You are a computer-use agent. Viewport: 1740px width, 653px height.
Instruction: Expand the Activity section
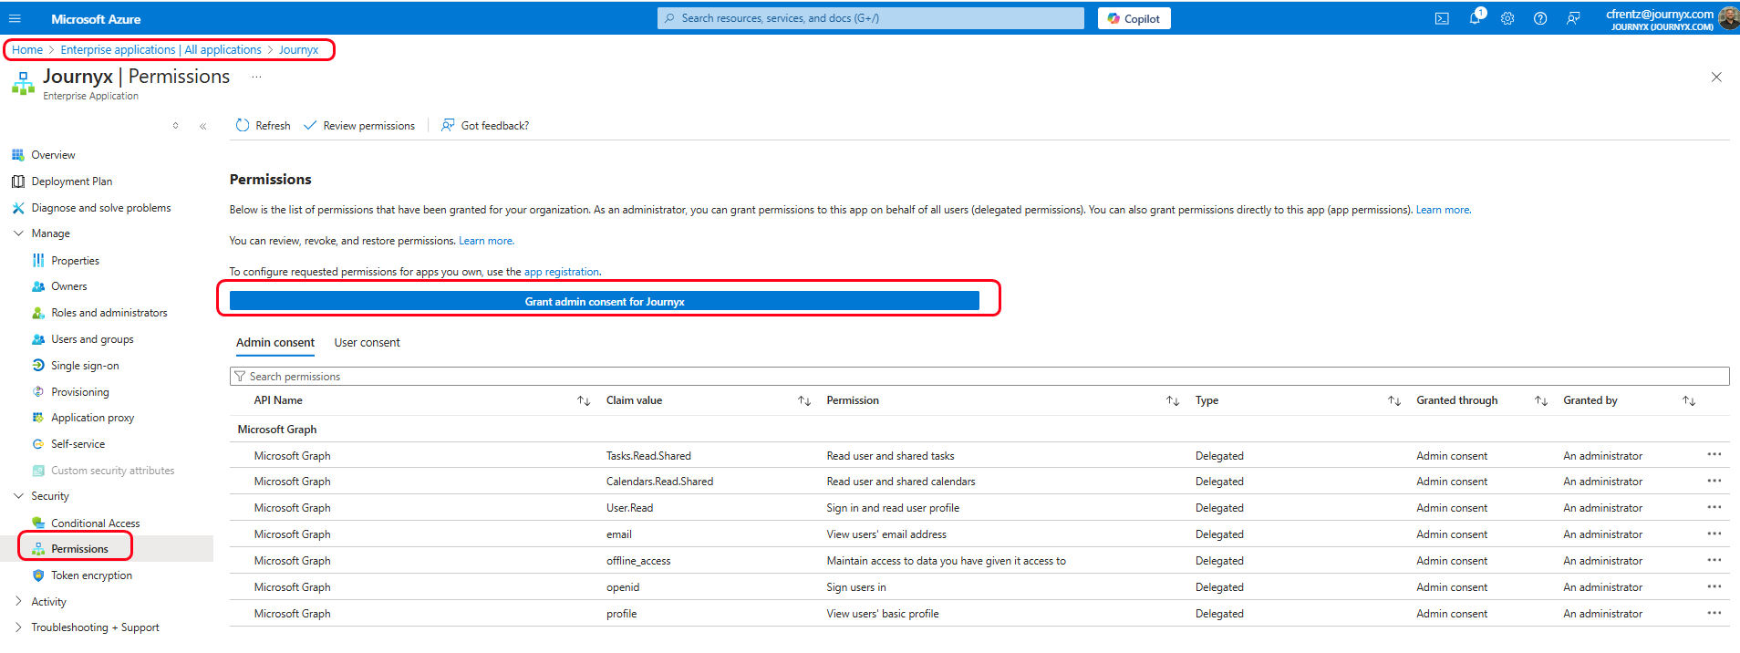coord(18,602)
